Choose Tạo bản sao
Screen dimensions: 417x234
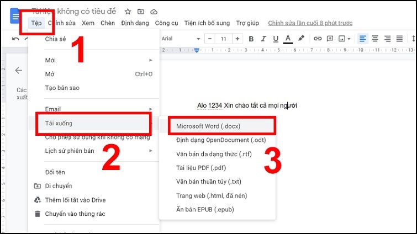pyautogui.click(x=93, y=88)
